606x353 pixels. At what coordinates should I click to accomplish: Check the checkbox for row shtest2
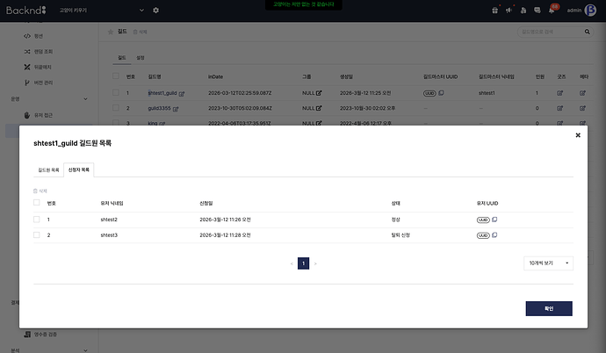36,220
